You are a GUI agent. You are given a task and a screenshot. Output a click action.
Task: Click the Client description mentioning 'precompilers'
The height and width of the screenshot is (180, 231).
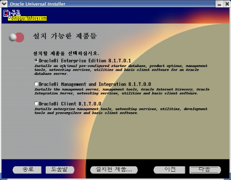click(121, 111)
